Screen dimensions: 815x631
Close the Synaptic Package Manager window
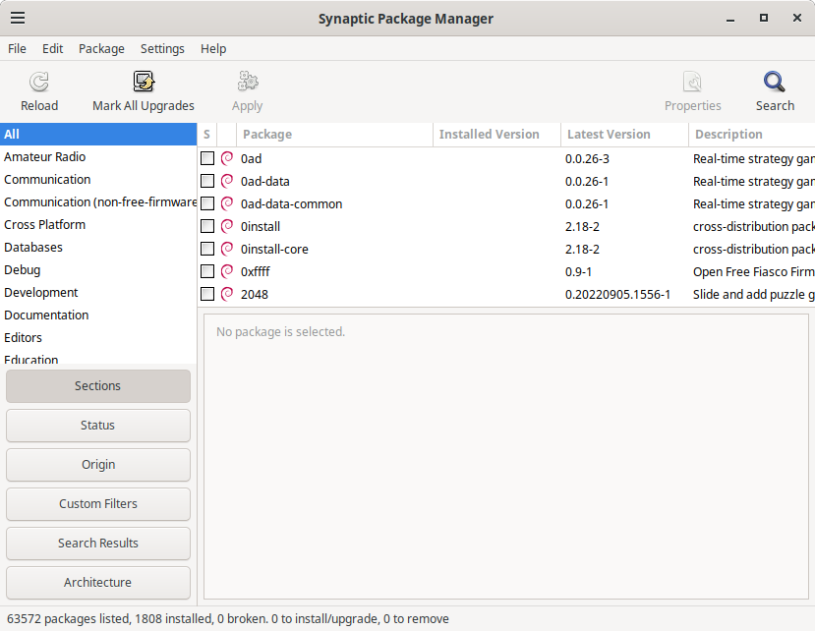[796, 18]
